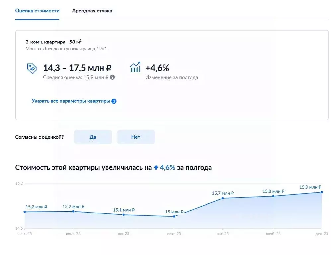Select the point labeled 15,8 млн ₽
This screenshot has width=331, height=255.
pos(273,196)
